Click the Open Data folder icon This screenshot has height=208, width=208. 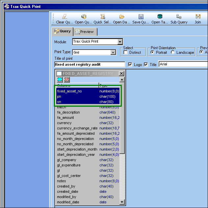click(122, 17)
